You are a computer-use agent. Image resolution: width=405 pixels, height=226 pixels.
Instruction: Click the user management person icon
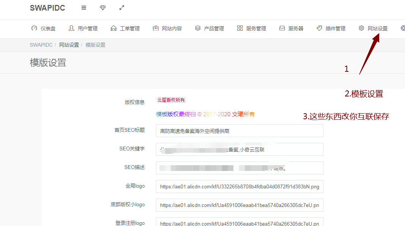click(71, 28)
